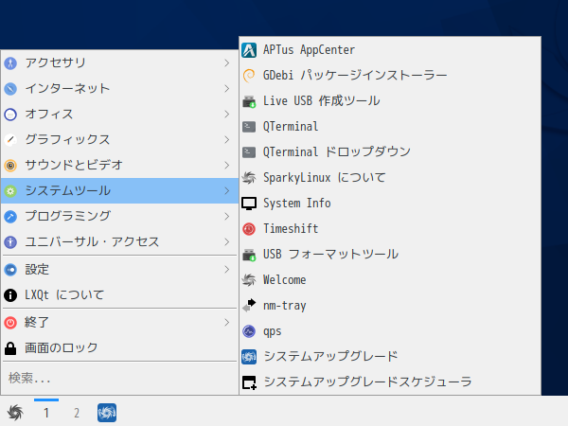Click the red Timeshift icon

249,229
